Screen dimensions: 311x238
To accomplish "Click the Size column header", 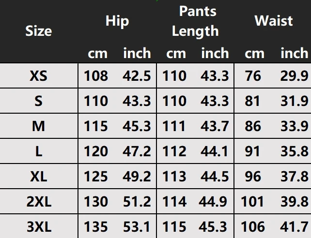I will click(39, 31).
